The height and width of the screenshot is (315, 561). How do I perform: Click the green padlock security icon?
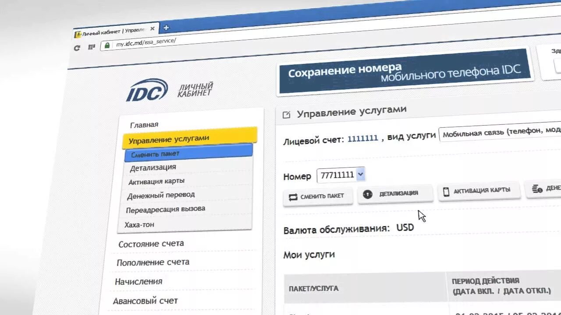point(107,45)
